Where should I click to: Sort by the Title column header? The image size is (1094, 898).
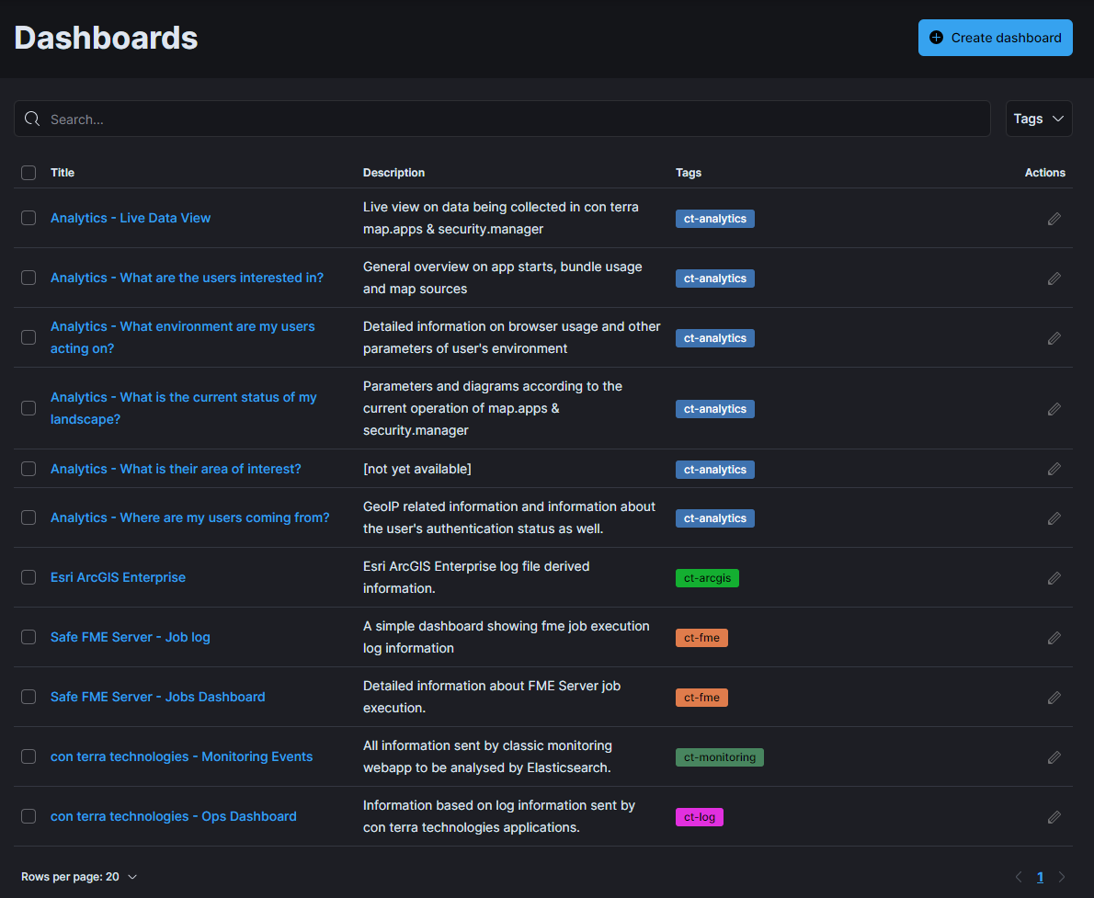point(63,173)
